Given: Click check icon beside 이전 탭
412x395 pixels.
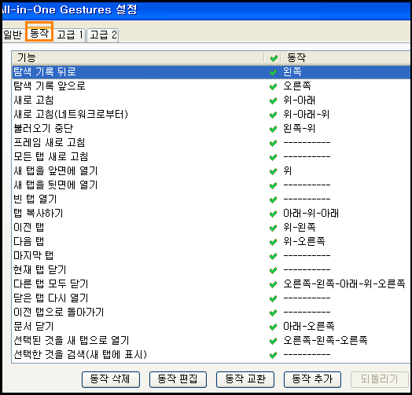Looking at the screenshot, I should [273, 228].
